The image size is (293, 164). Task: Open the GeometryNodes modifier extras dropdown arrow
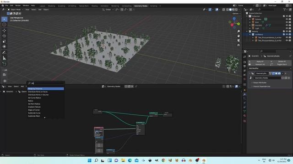(282, 73)
